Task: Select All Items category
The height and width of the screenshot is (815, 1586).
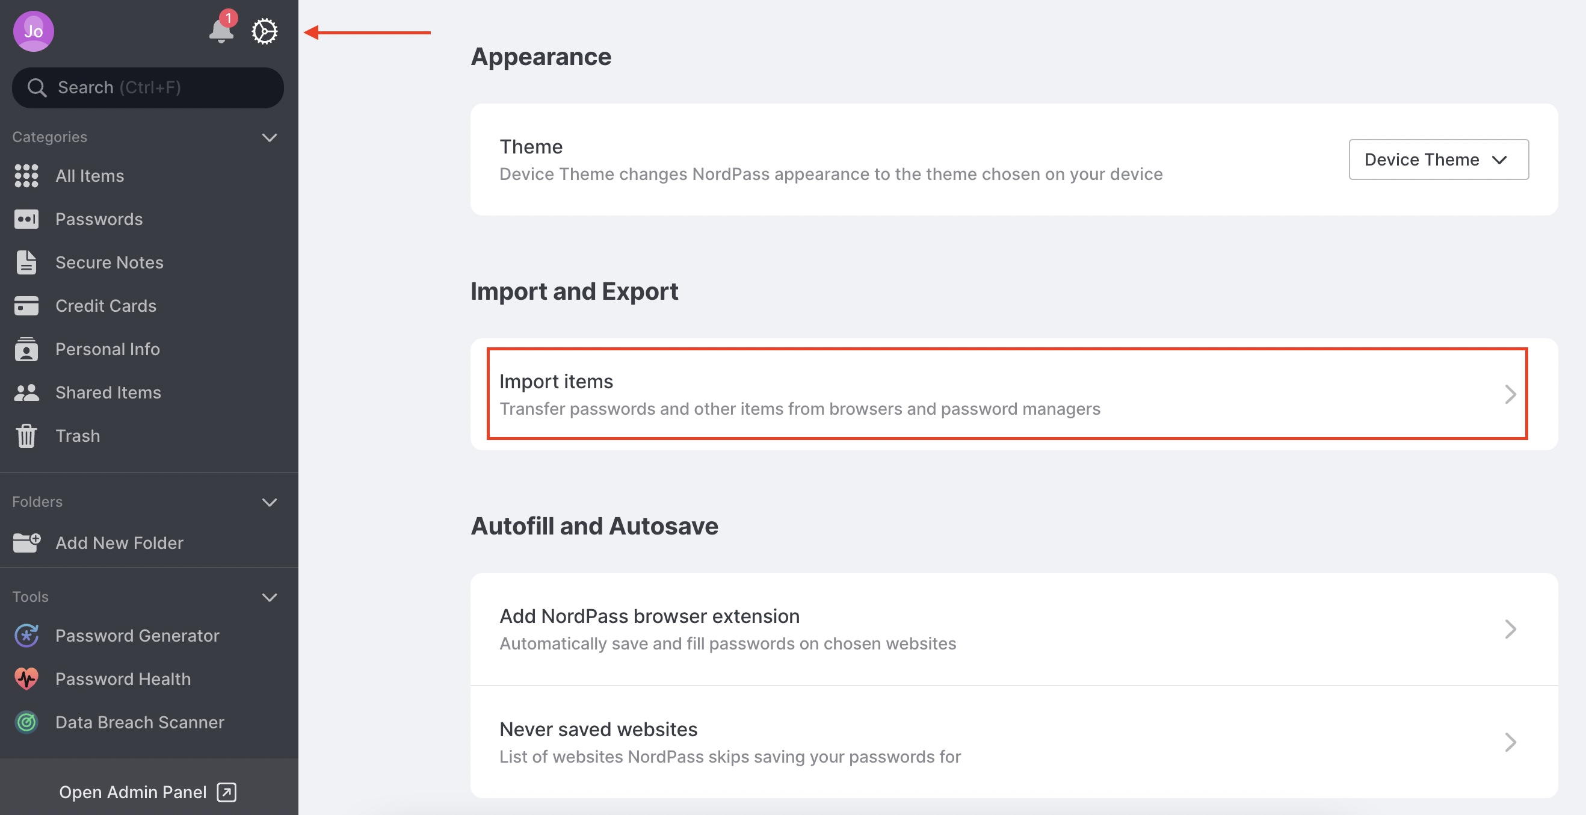Action: point(149,176)
